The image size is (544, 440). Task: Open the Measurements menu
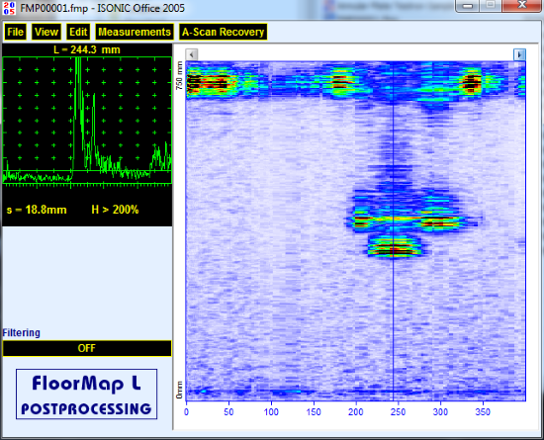click(135, 32)
